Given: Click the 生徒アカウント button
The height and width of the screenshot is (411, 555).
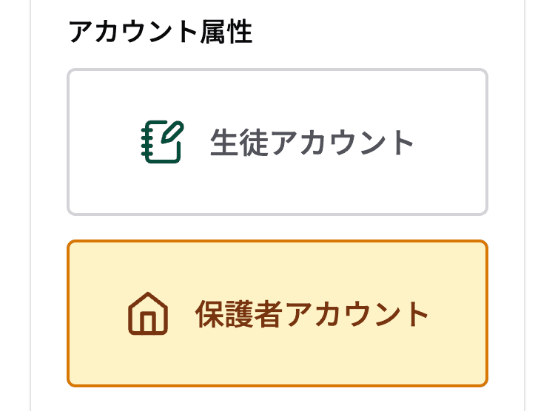Looking at the screenshot, I should 277,142.
